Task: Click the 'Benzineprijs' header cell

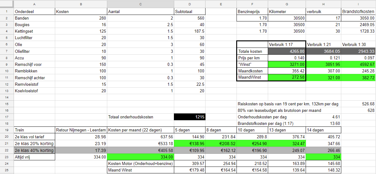Action: pos(252,11)
